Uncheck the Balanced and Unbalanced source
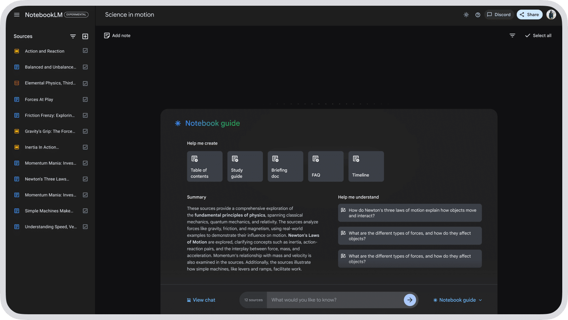The height and width of the screenshot is (320, 568). tap(85, 67)
